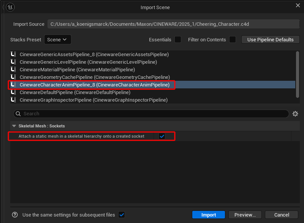Click the CinewareGenericAssetsPipeline_8 pipeline icon
This screenshot has width=304, height=223.
pos(14,55)
